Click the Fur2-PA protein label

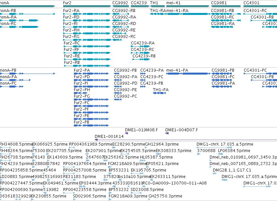[82, 70]
